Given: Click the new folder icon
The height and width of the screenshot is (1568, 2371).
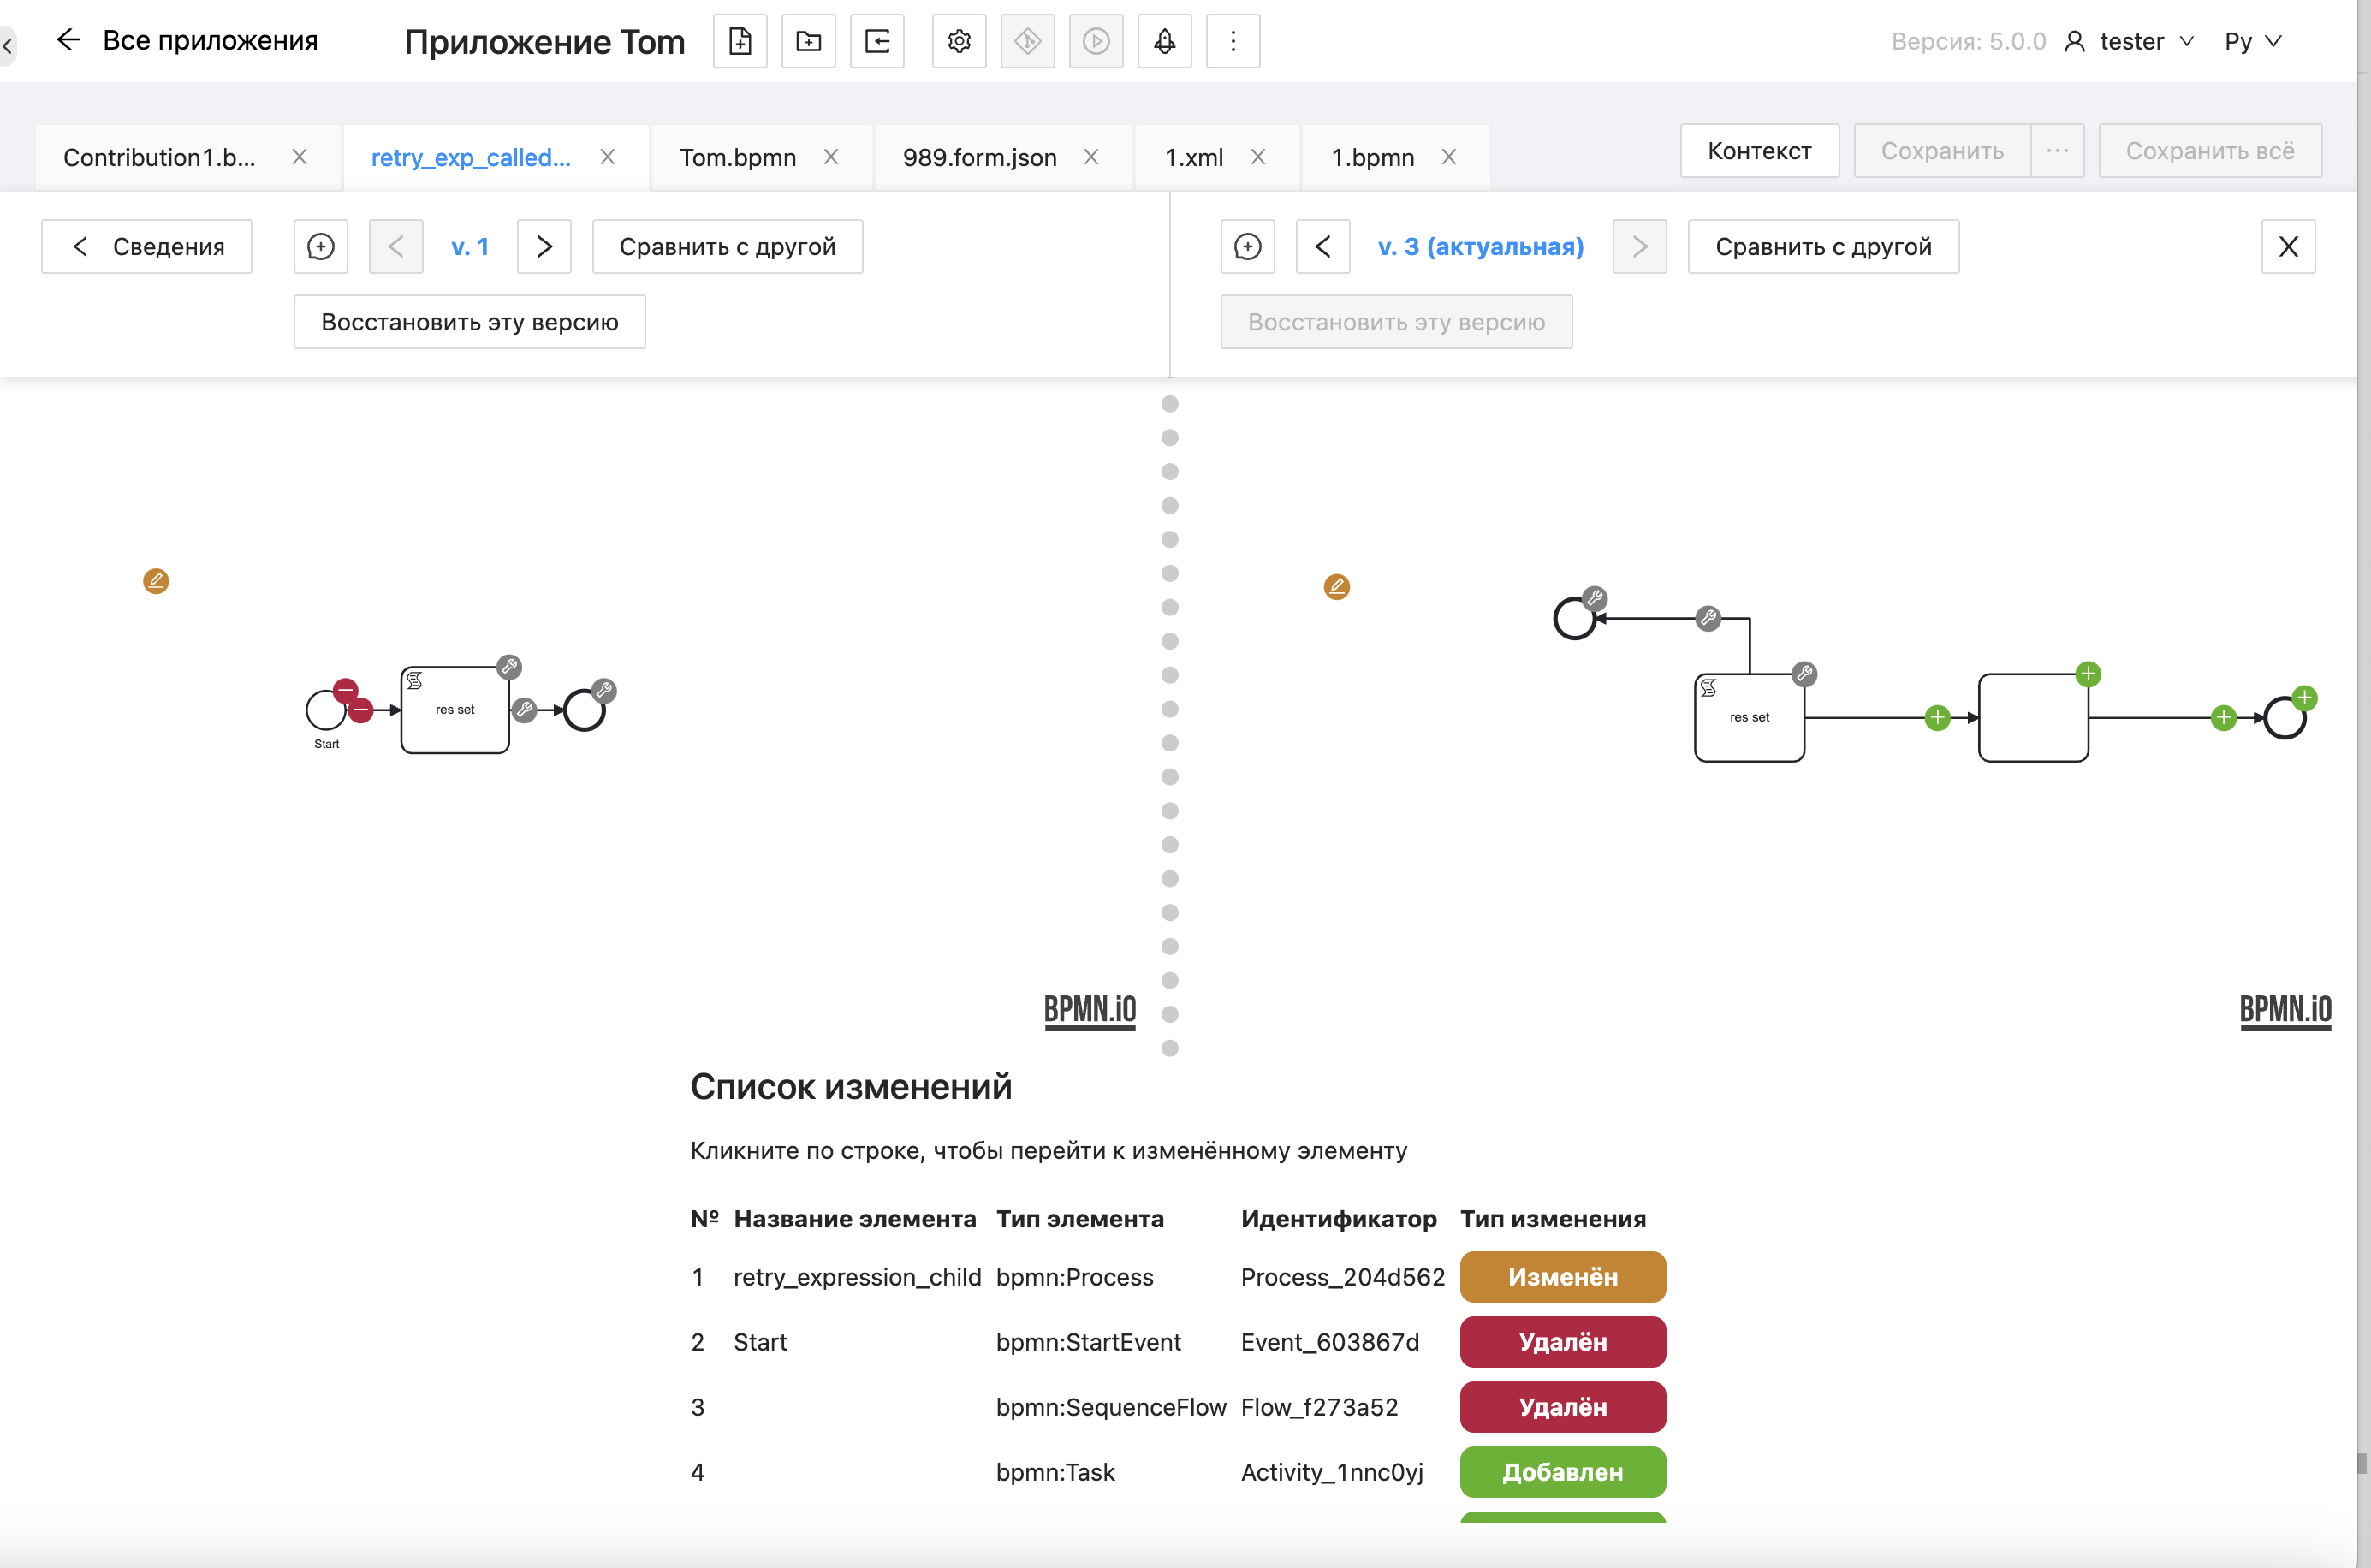Looking at the screenshot, I should click(808, 41).
